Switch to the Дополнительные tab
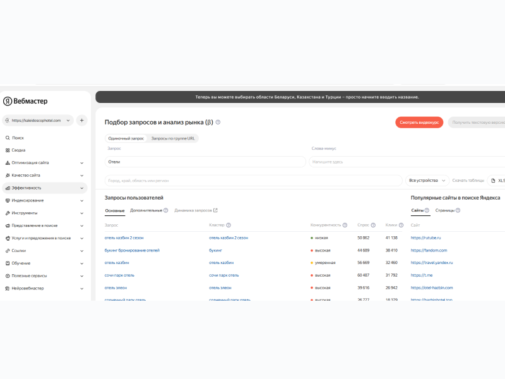 [146, 210]
